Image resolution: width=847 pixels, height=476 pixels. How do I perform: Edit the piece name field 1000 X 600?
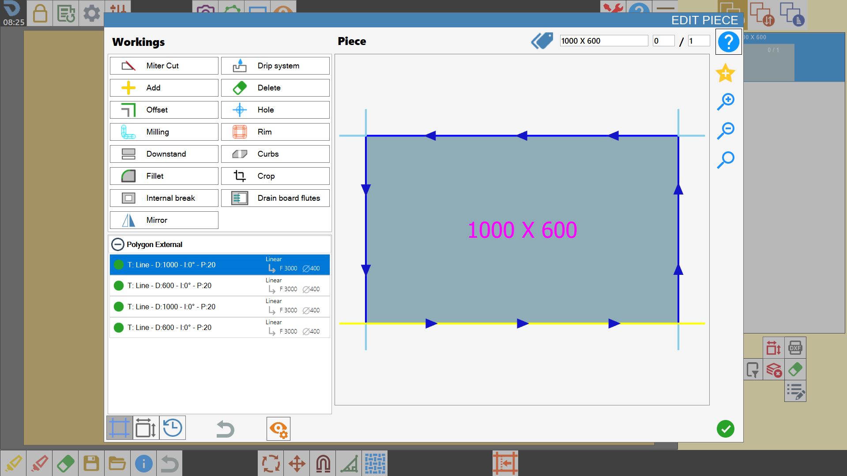(604, 41)
